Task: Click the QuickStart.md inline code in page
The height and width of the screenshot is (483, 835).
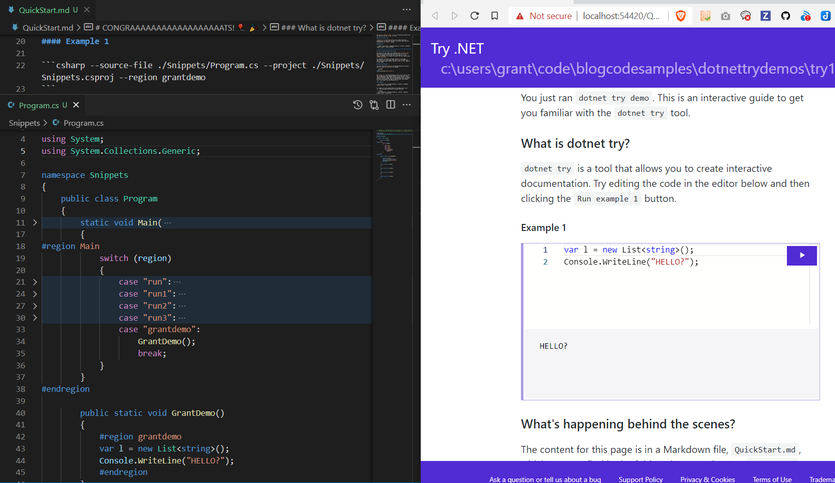Action: [x=765, y=450]
